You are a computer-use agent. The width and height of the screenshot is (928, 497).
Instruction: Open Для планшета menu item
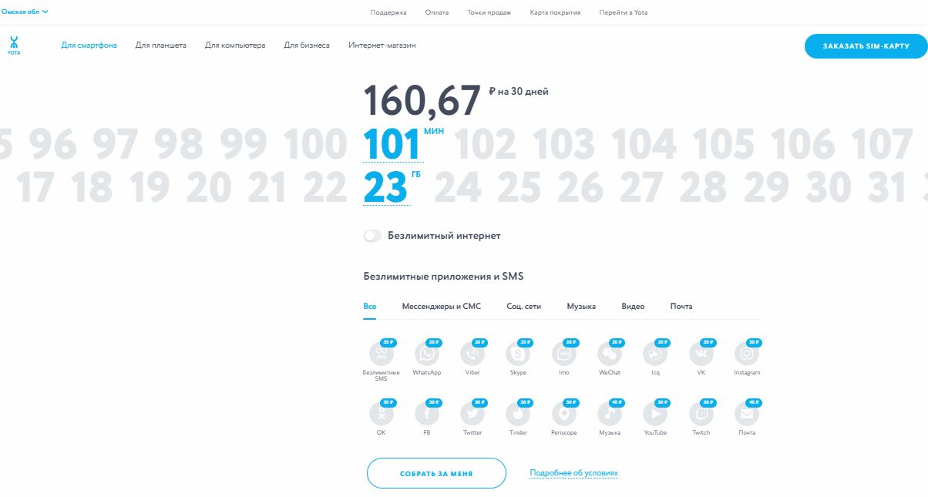click(161, 45)
